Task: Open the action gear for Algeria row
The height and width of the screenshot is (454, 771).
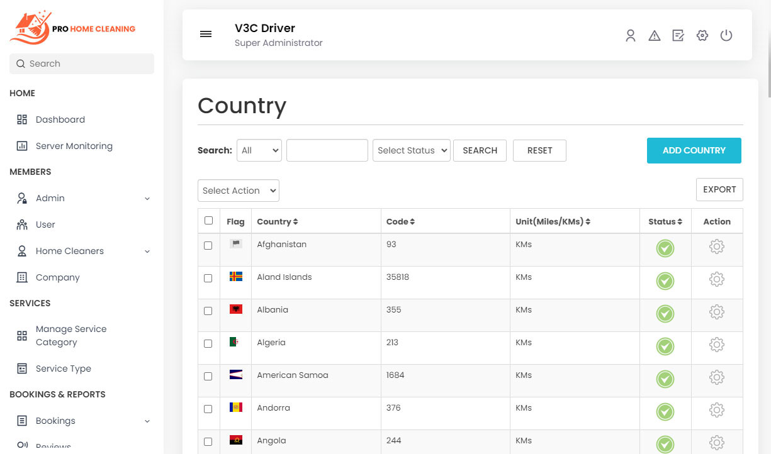Action: coord(716,345)
